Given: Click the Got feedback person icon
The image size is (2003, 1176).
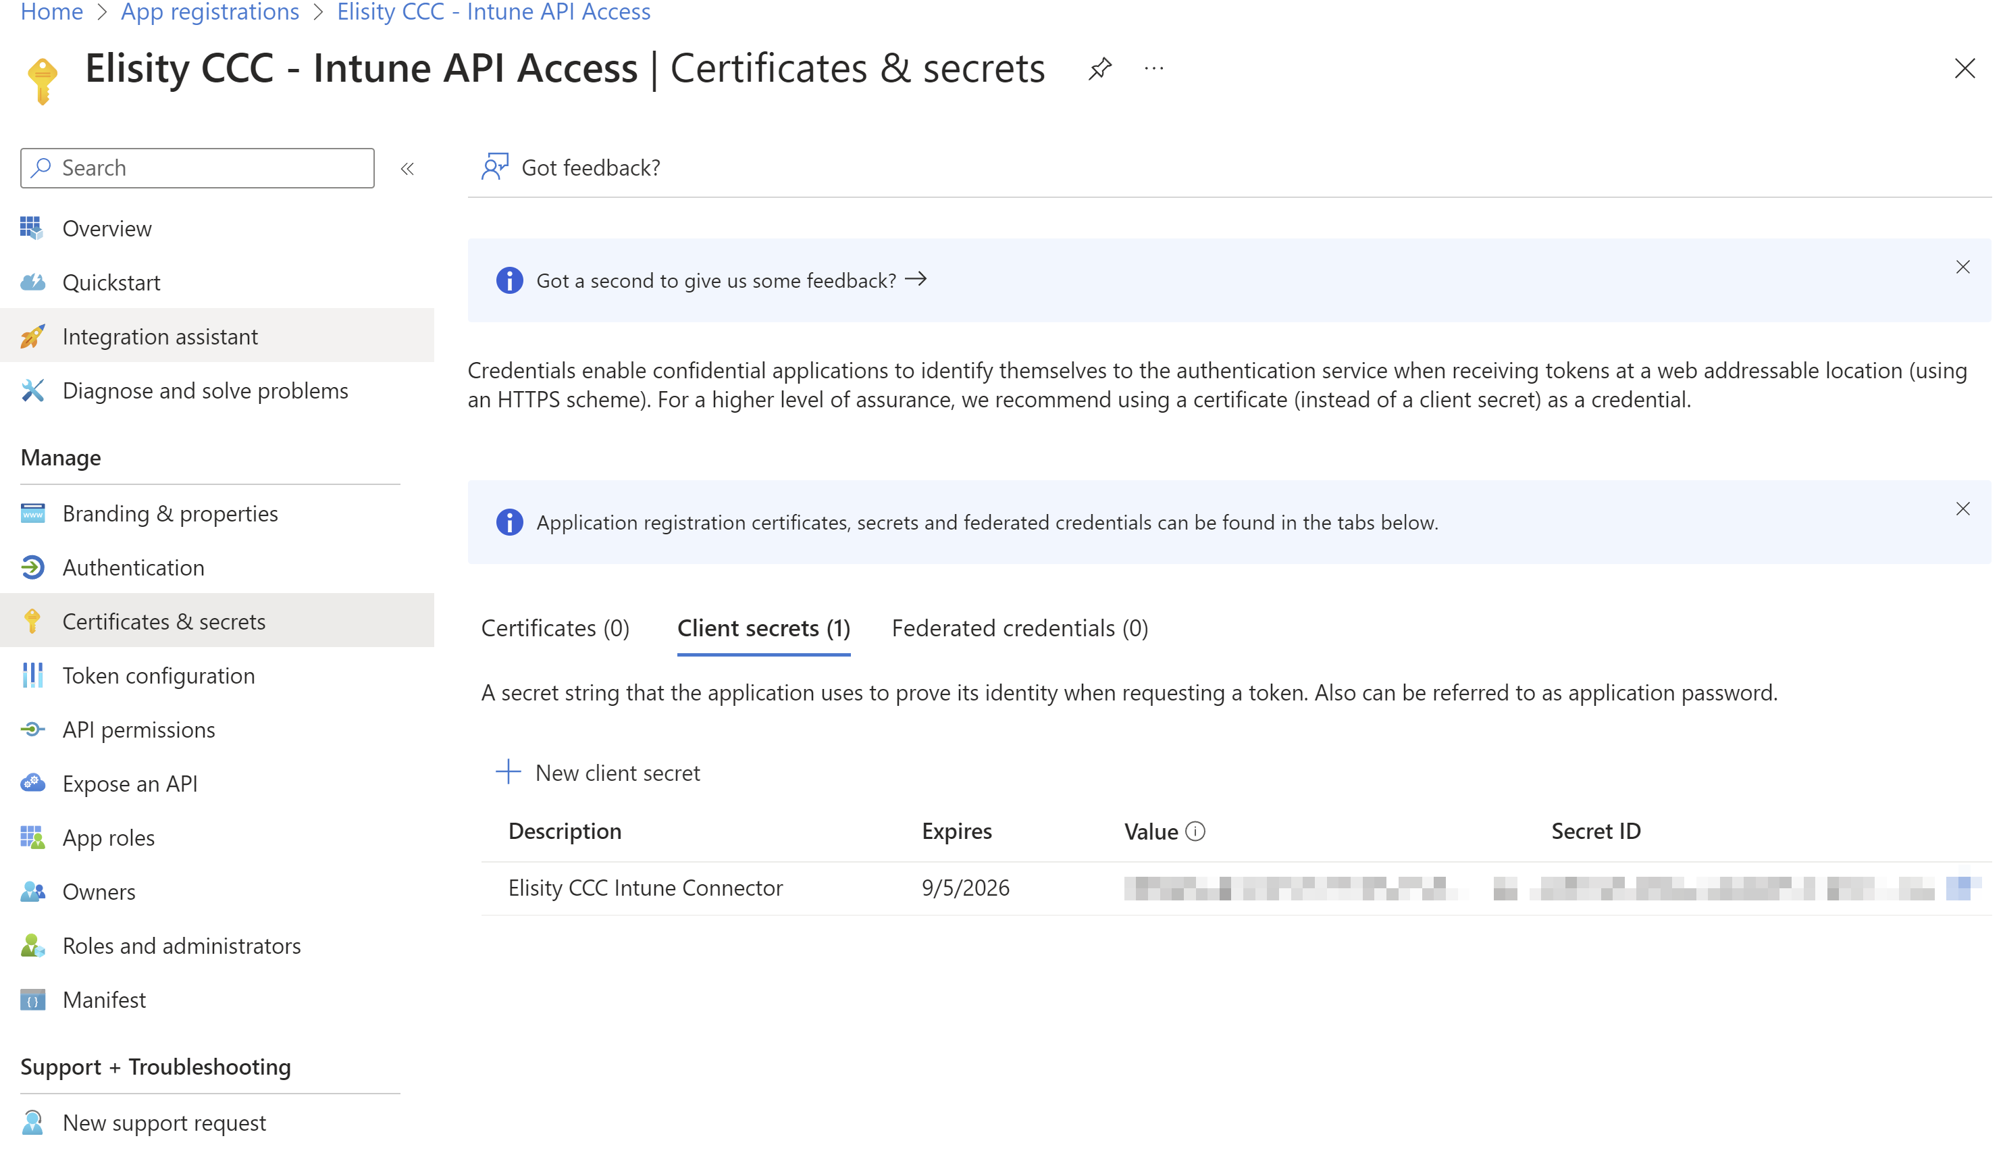Looking at the screenshot, I should tap(494, 167).
